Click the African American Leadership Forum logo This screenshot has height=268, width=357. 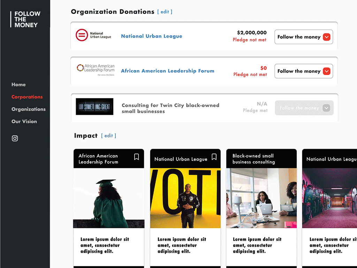click(x=96, y=70)
